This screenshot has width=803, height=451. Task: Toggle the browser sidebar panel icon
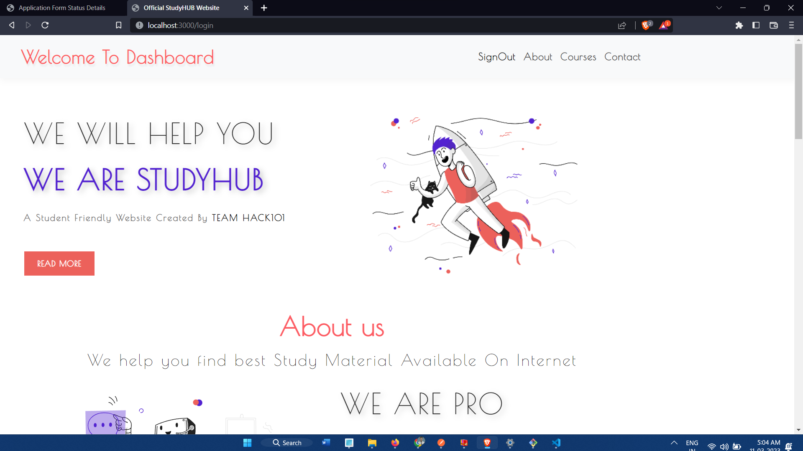point(756,25)
